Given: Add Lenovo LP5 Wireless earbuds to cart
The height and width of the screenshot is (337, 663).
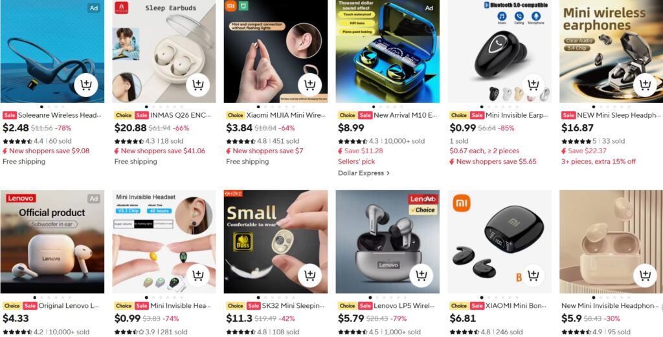Looking at the screenshot, I should [421, 276].
